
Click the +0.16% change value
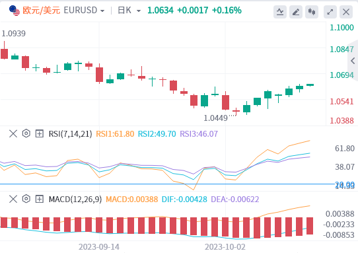[x=227, y=11]
